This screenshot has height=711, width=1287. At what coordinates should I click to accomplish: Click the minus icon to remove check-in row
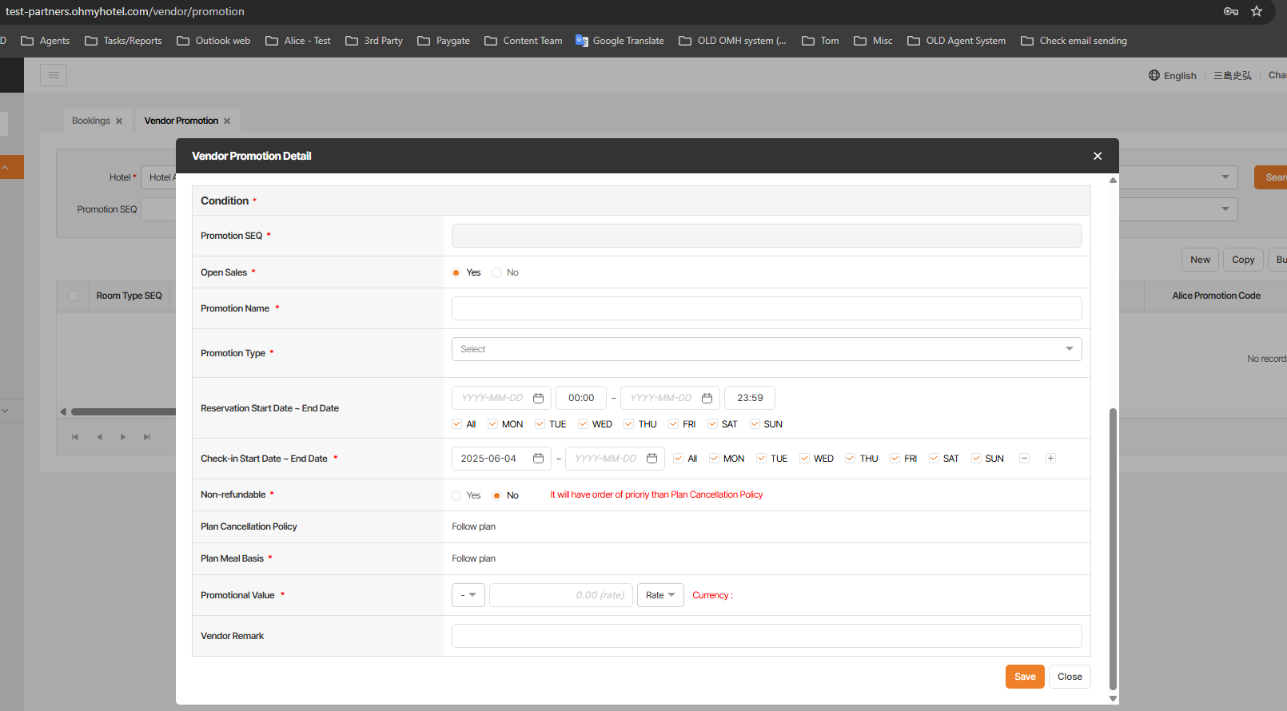1024,459
